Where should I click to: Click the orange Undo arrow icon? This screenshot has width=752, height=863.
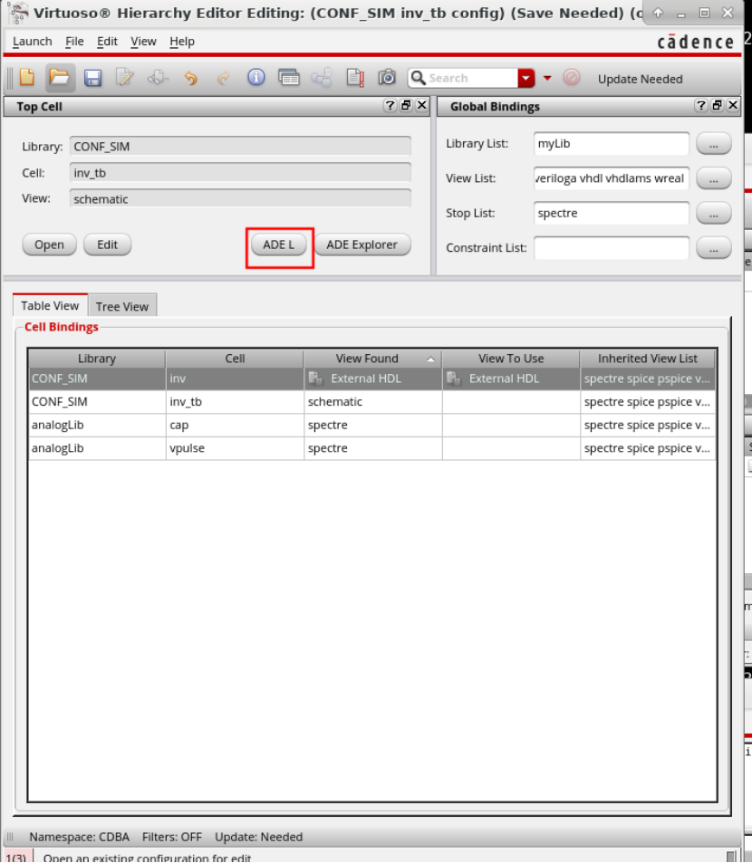pos(190,78)
